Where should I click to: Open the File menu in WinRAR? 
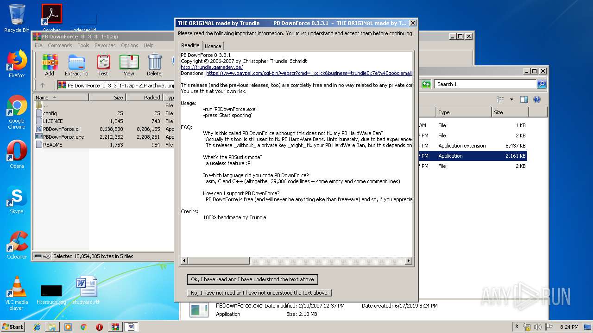(x=38, y=45)
